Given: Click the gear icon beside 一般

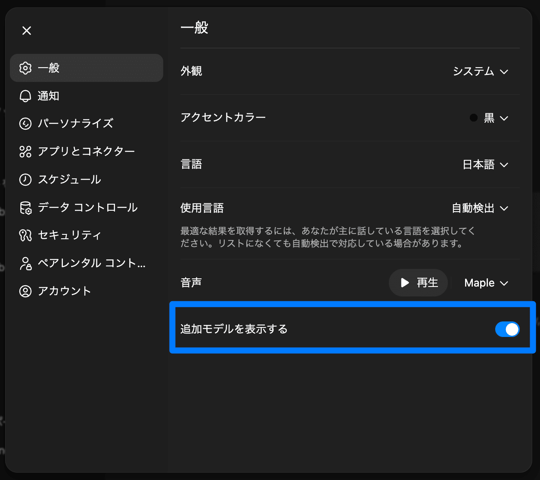Looking at the screenshot, I should (25, 68).
